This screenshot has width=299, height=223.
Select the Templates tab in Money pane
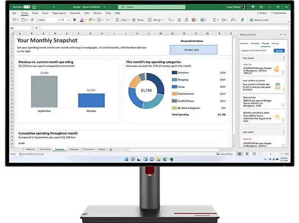[255, 43]
